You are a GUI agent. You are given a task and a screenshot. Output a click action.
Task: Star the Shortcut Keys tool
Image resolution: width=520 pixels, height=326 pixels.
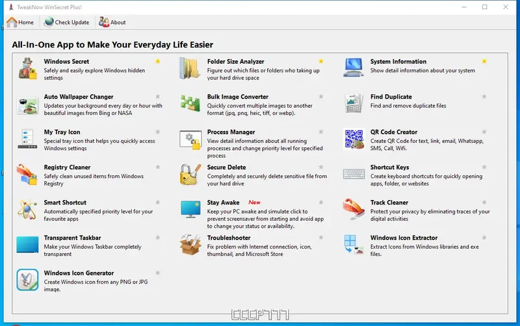tap(484, 167)
